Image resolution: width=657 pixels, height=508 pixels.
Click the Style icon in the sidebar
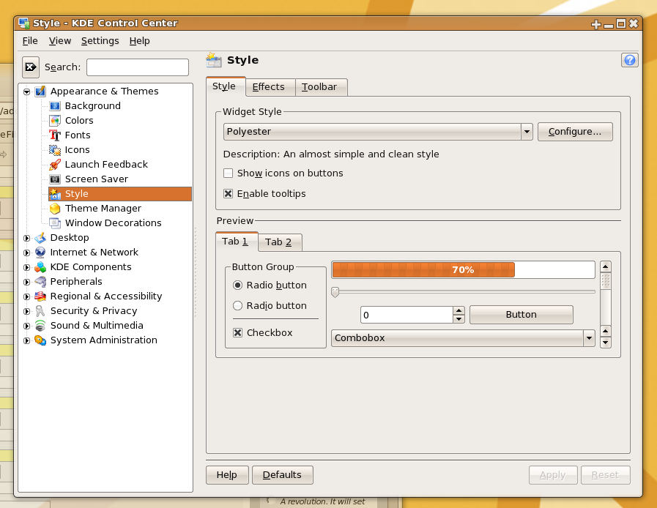(x=55, y=194)
